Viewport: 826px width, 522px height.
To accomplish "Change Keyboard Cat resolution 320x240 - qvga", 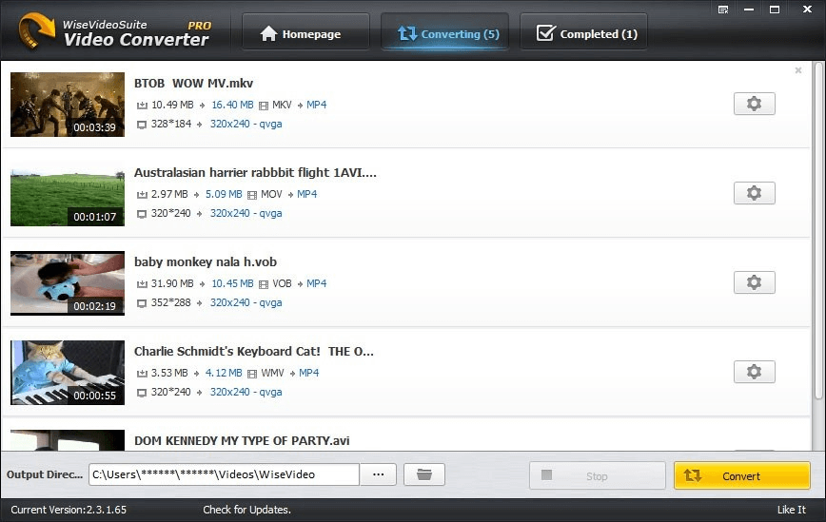I will pos(246,393).
